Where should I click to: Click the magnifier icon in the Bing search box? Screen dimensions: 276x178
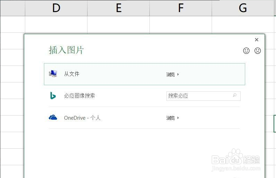pyautogui.click(x=235, y=96)
